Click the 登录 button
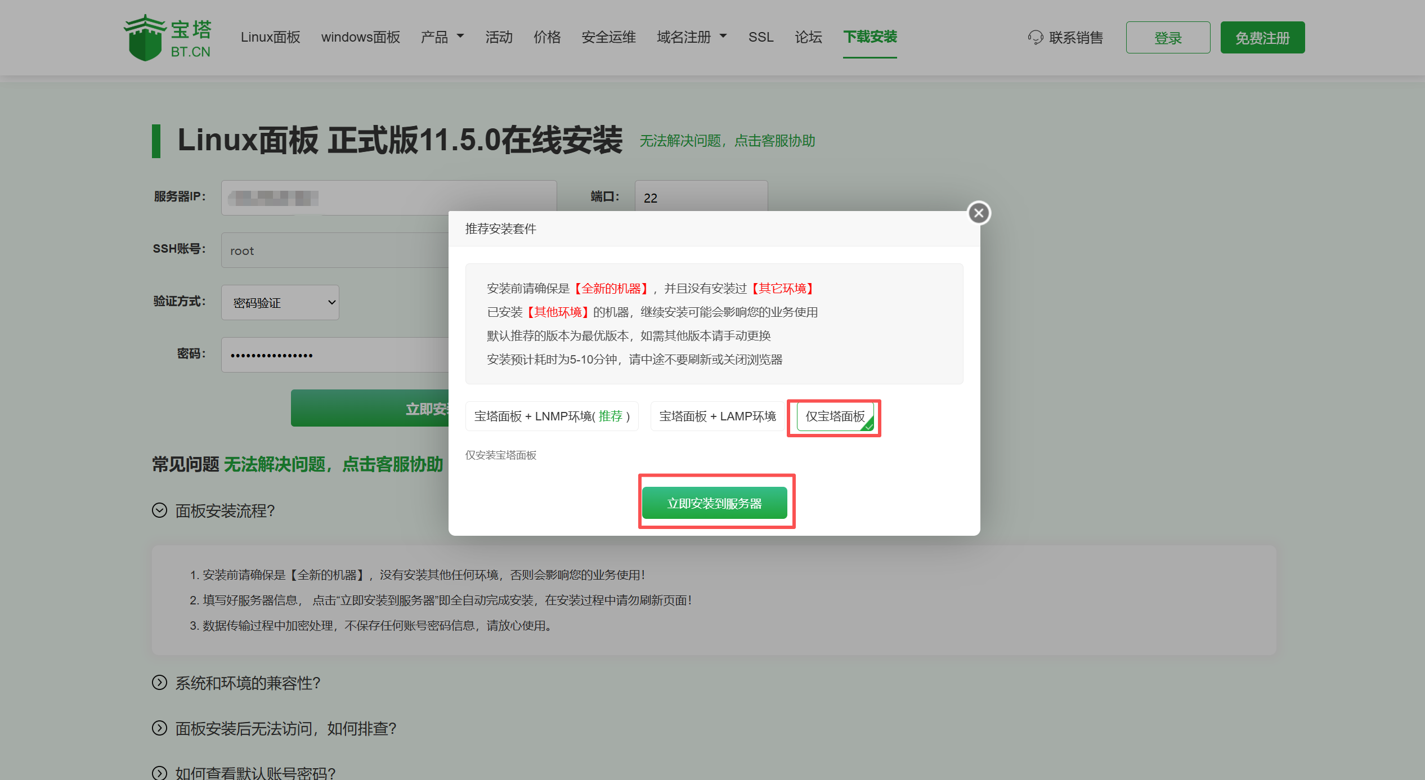Screen dimensions: 1425x780 tap(1168, 38)
